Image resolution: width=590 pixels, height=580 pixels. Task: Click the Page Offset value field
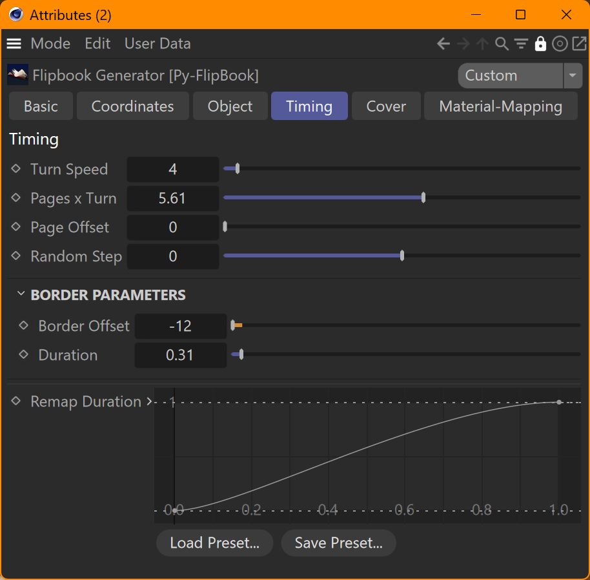173,227
